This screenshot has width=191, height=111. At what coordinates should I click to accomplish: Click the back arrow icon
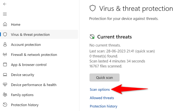tap(5, 4)
